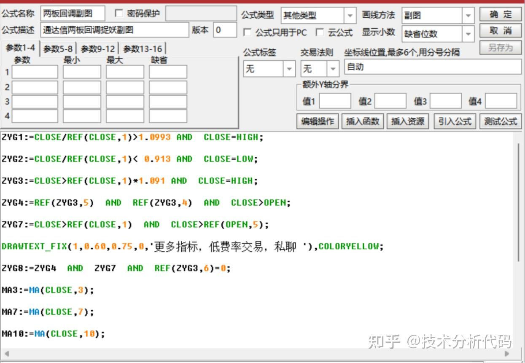The height and width of the screenshot is (363, 525).
Task: Toggle the 云公式 checkbox
Action: 320,32
